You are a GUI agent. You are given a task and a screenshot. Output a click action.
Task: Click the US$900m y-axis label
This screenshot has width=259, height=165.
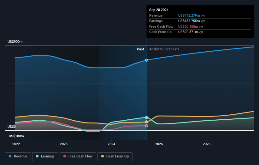click(x=15, y=42)
